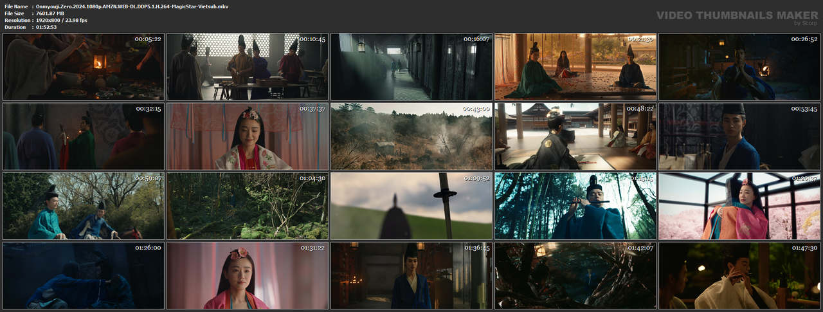Open the dark blue frame stamped 01:26:00
Screen dimensions: 823x312
click(x=84, y=275)
